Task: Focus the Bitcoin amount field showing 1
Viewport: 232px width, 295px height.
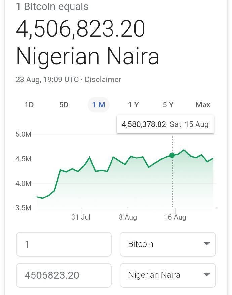Action: [64, 244]
